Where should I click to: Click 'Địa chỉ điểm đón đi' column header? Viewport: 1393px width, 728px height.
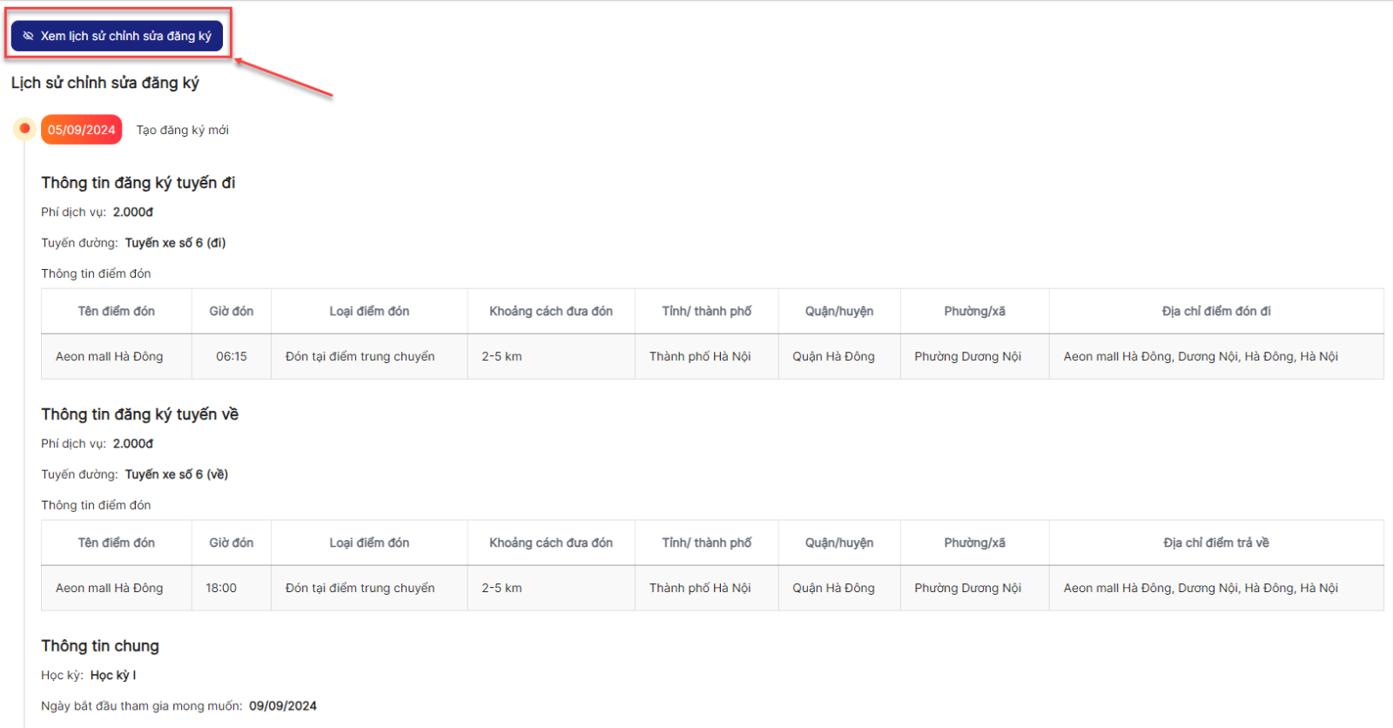tap(1216, 311)
